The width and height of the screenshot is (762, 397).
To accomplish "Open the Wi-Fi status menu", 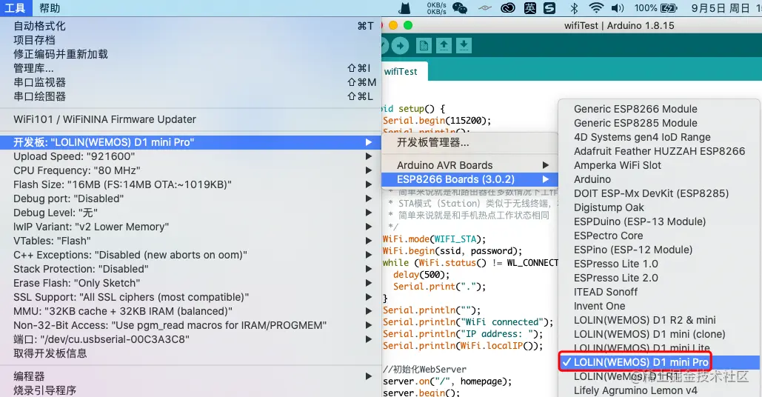I will point(596,7).
